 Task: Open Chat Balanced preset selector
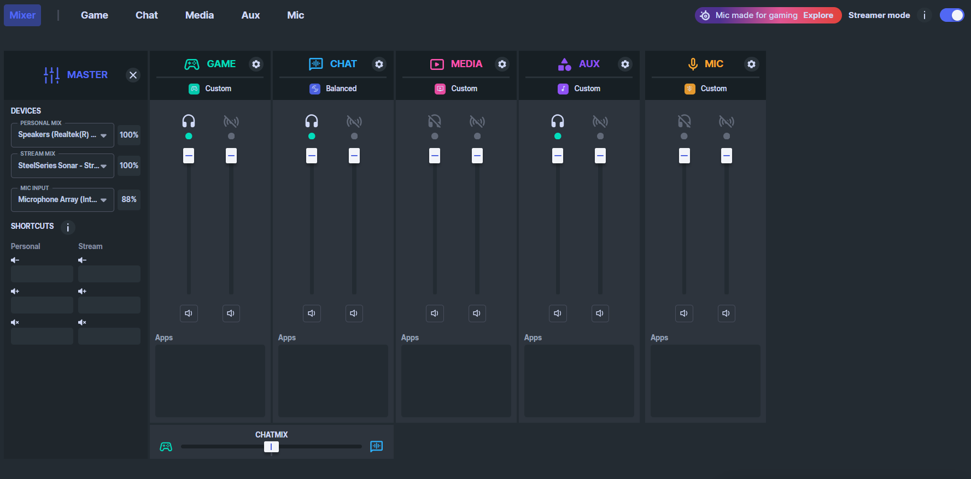(333, 88)
